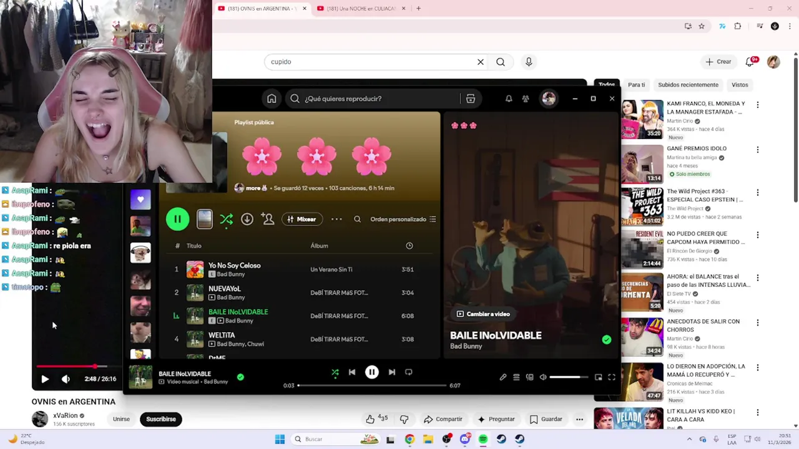Sort tracks by duration clock icon
This screenshot has width=799, height=449.
pos(409,246)
